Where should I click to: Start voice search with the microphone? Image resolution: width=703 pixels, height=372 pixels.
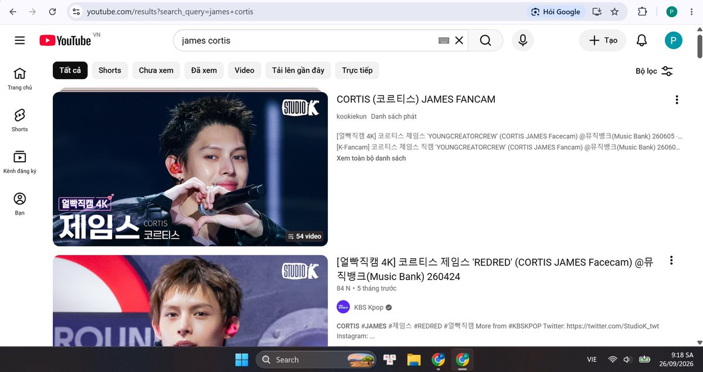coord(523,40)
